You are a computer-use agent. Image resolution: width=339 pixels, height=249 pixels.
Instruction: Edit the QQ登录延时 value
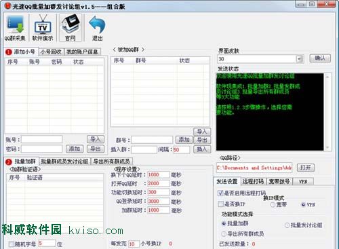coord(158,201)
